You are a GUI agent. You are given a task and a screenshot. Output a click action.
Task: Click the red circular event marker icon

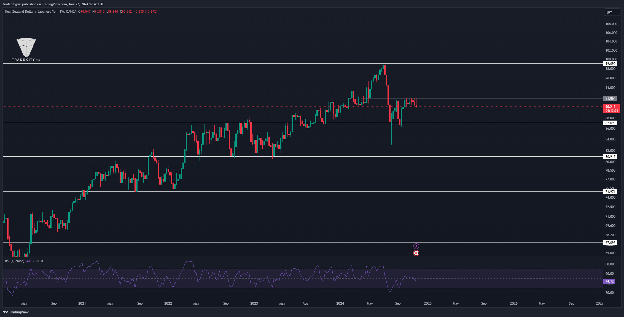click(416, 253)
